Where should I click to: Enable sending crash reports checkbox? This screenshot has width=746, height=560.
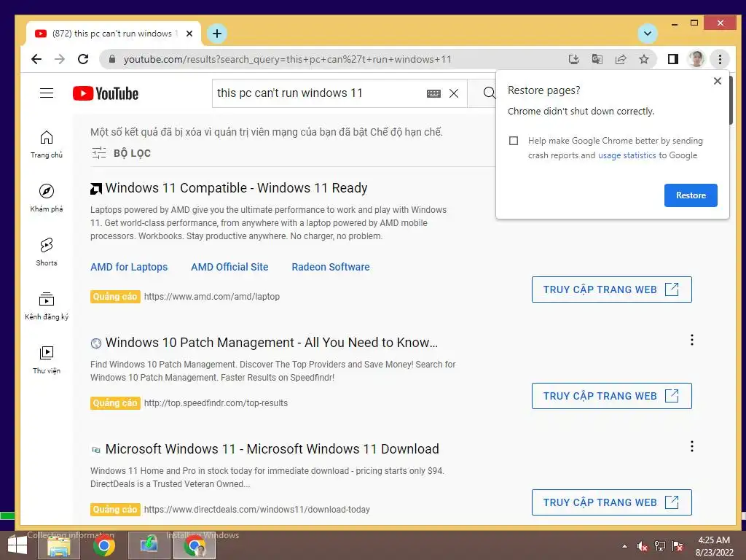pyautogui.click(x=514, y=141)
